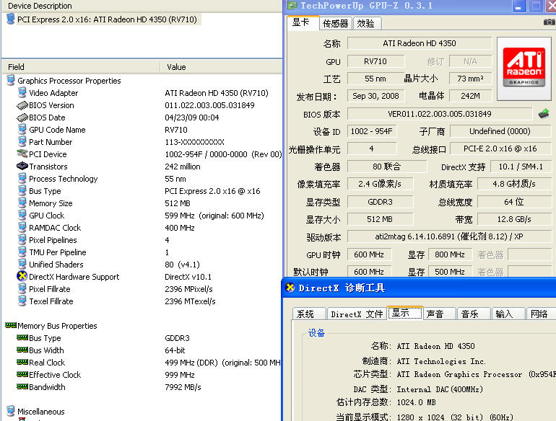Click ATI Technologies Inc. manufacturer text
Image resolution: width=556 pixels, height=421 pixels.
(x=441, y=361)
